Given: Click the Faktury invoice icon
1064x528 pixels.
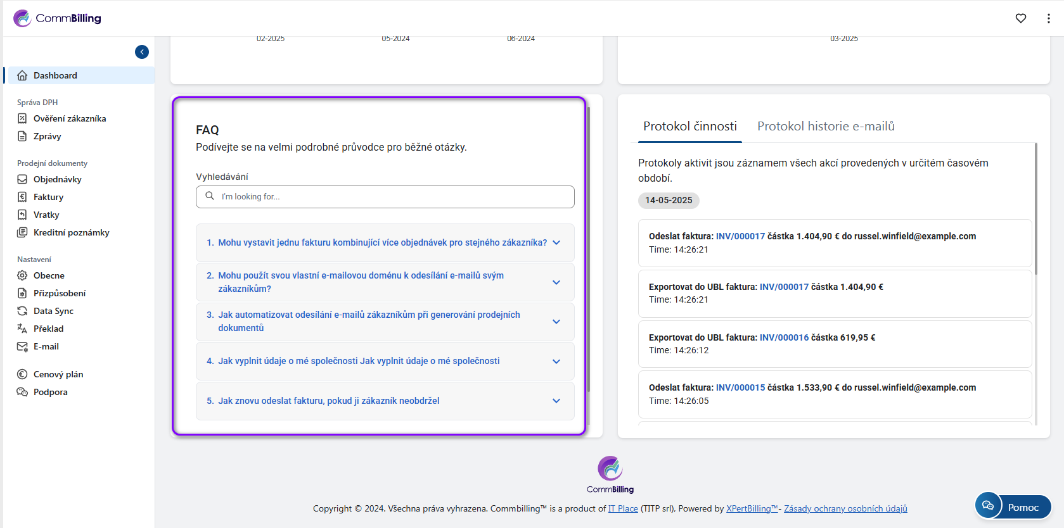Looking at the screenshot, I should pyautogui.click(x=22, y=197).
